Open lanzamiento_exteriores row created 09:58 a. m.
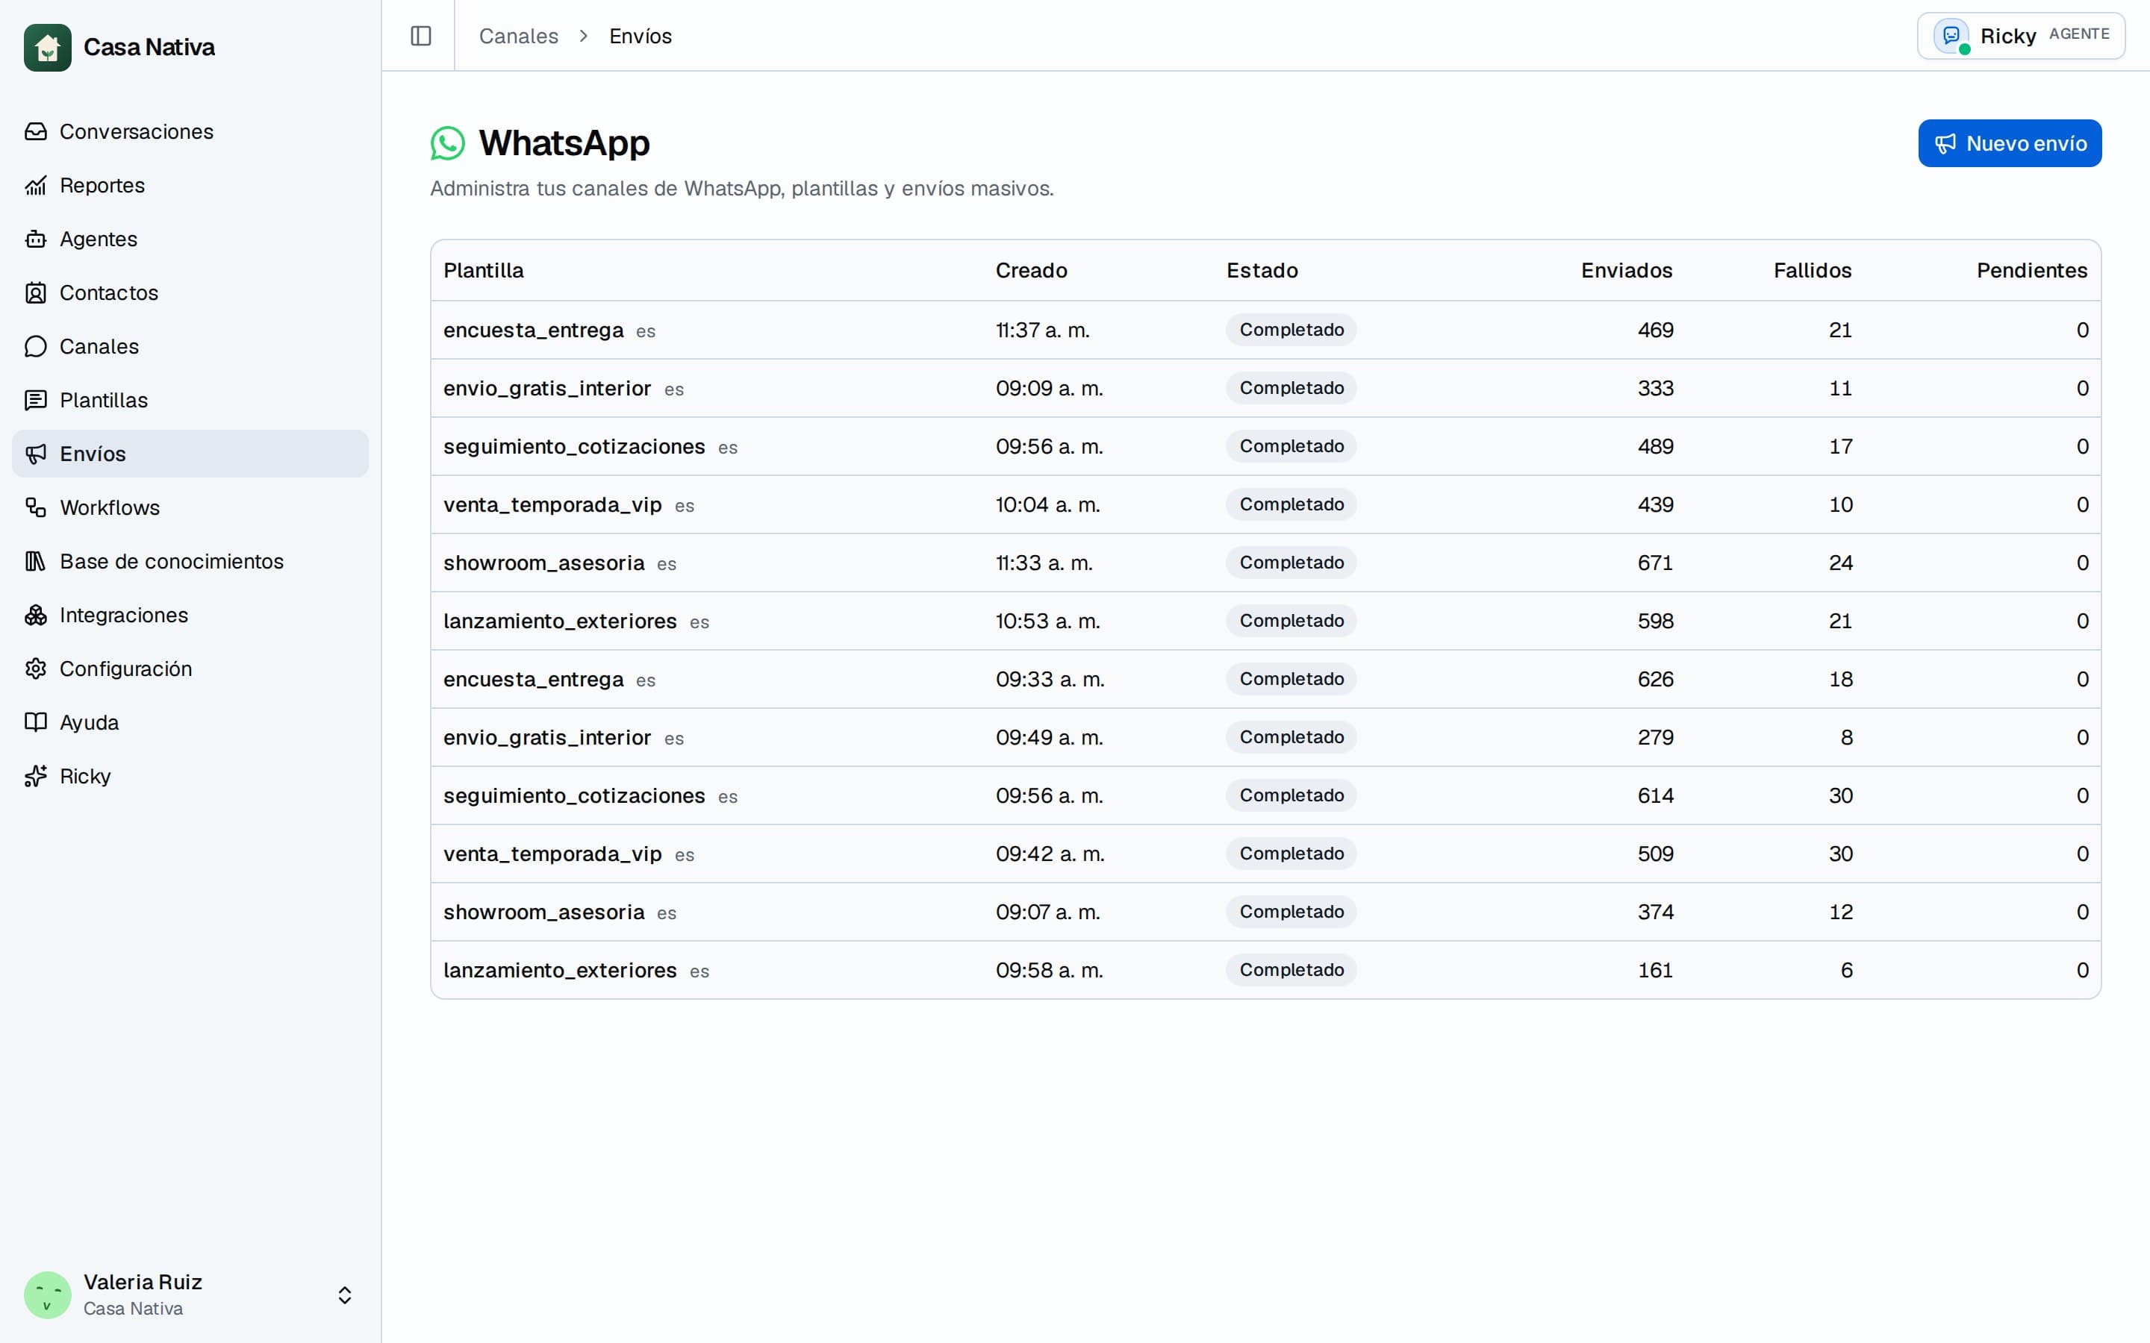Viewport: 2150px width, 1343px height. pos(1265,970)
